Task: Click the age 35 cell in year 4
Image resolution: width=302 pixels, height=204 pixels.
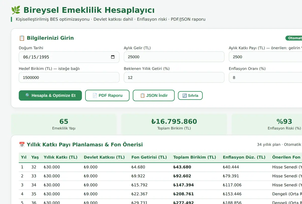Action: point(34,194)
